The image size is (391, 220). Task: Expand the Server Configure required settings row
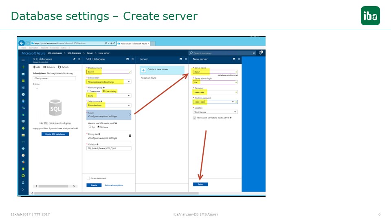(x=109, y=115)
